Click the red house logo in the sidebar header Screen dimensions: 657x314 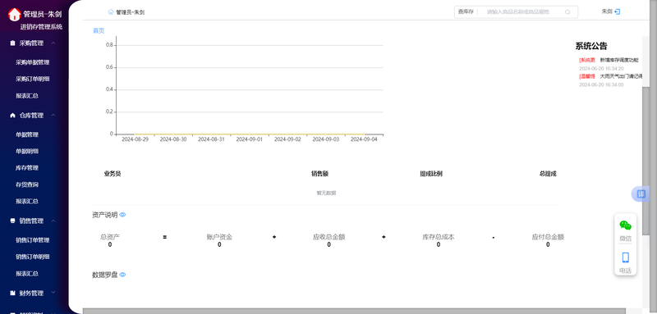pyautogui.click(x=14, y=14)
